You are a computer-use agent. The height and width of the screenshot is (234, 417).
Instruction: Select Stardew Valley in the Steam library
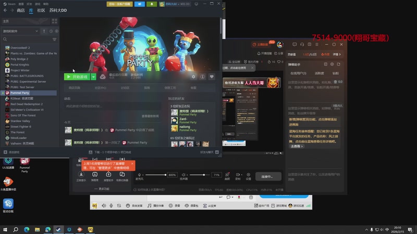[x=20, y=121]
